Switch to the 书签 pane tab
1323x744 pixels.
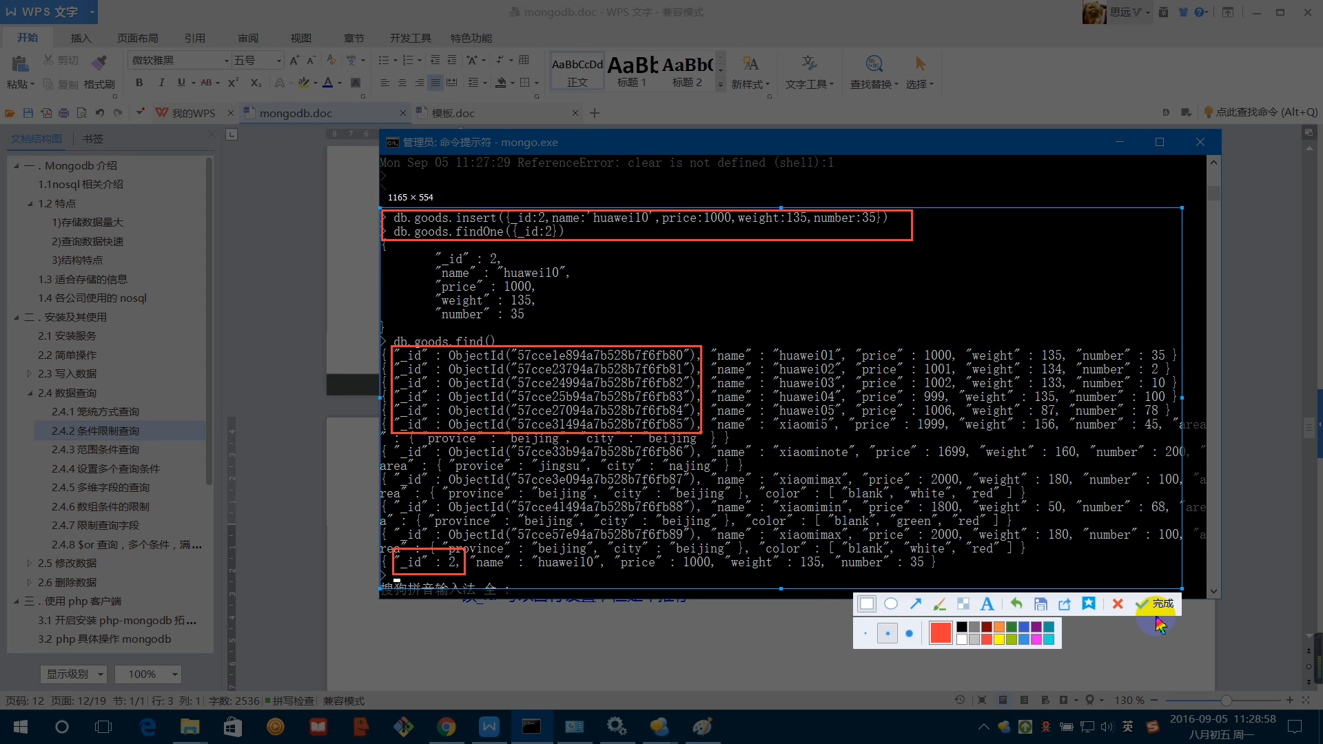coord(93,139)
